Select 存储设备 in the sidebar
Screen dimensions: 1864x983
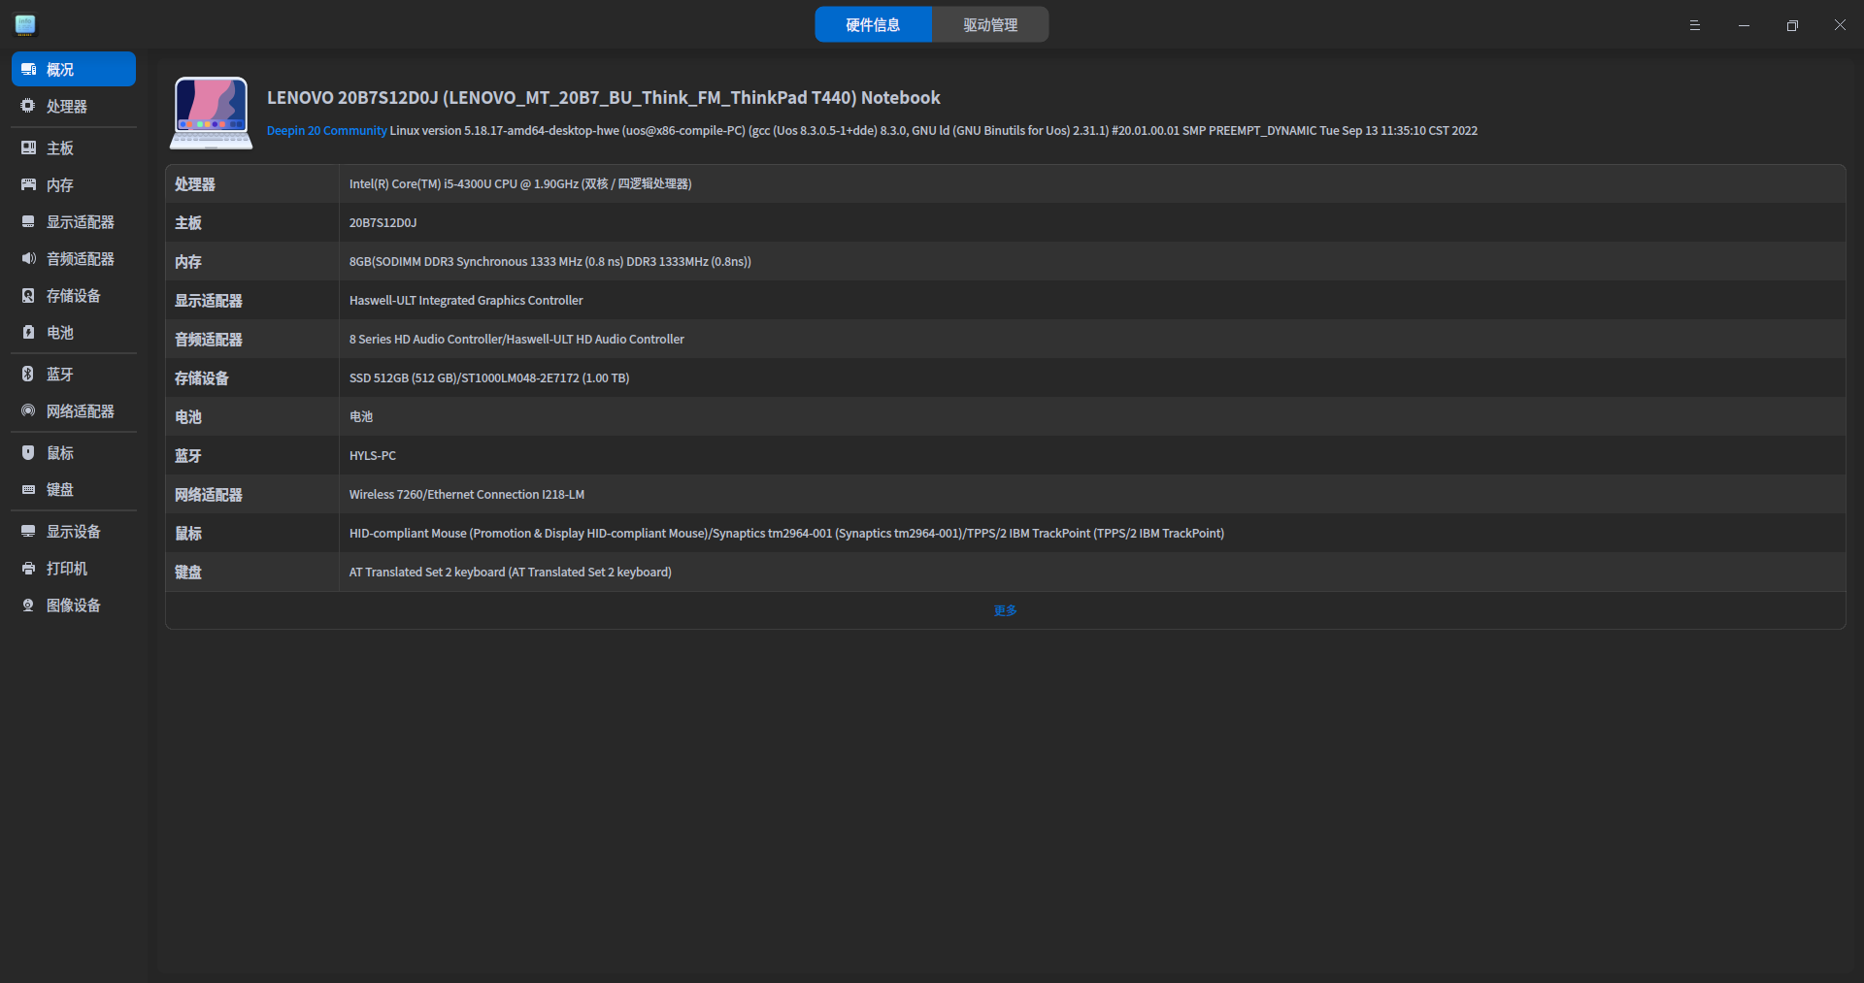coord(73,296)
